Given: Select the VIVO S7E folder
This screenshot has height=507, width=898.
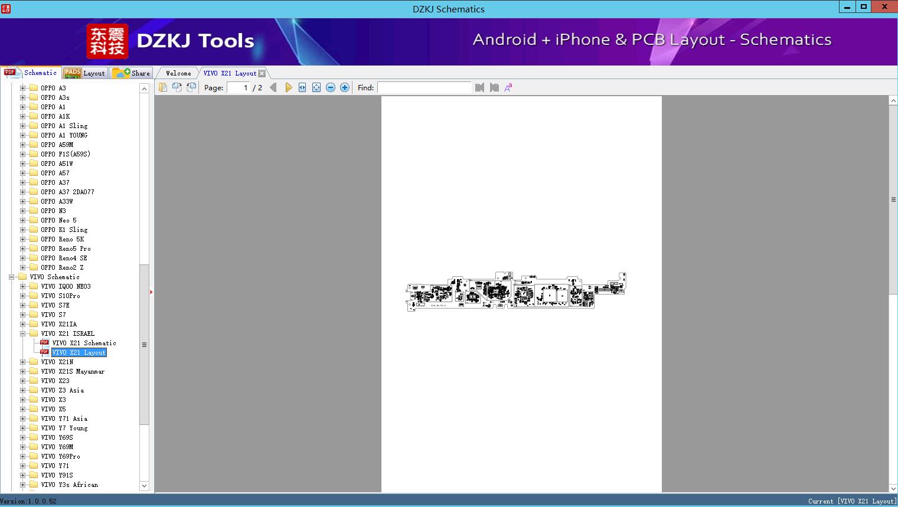Looking at the screenshot, I should [x=55, y=305].
